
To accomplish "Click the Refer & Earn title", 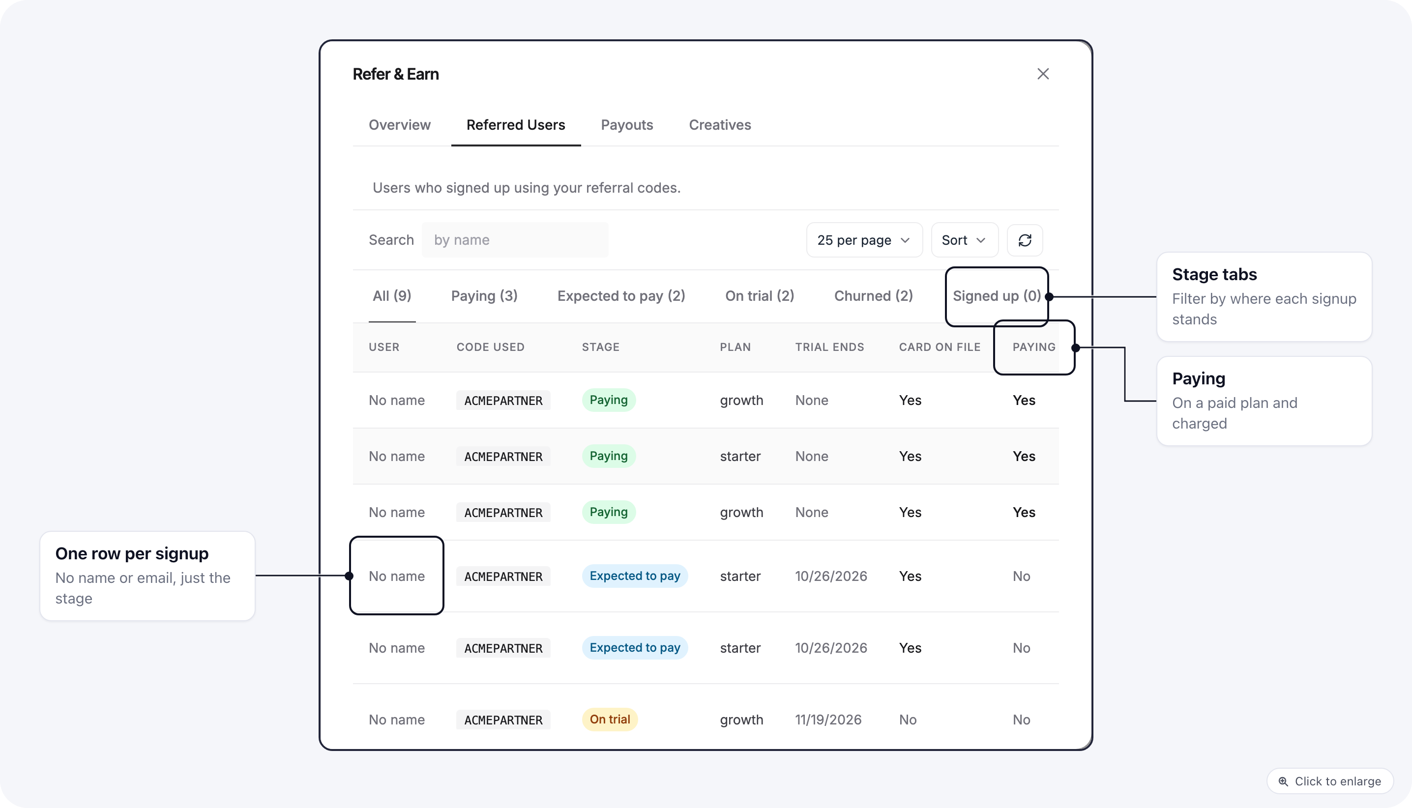I will pos(395,74).
